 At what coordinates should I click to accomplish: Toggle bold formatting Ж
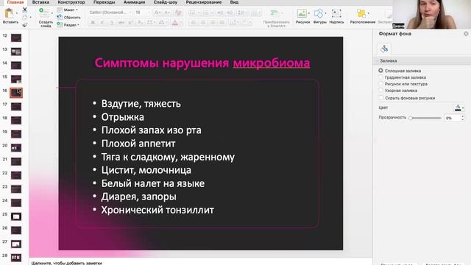point(93,23)
